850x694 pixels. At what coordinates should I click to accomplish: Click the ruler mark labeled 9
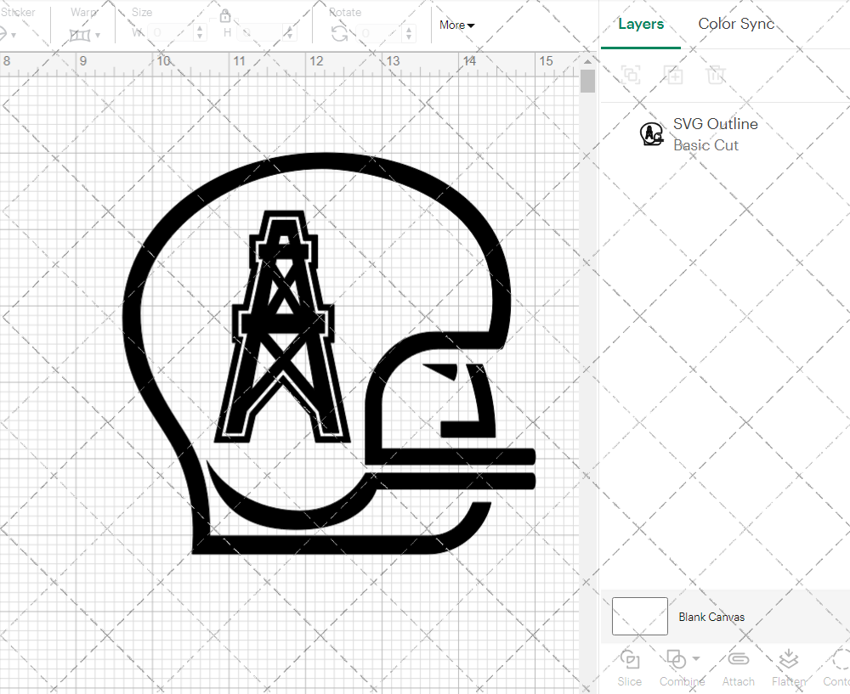pyautogui.click(x=83, y=61)
